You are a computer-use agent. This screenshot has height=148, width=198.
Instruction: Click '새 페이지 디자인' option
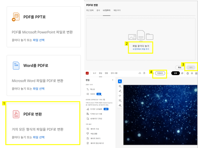tap(94, 119)
